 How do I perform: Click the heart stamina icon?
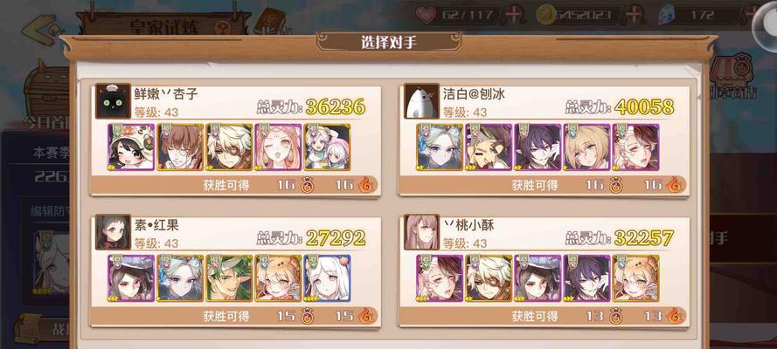pyautogui.click(x=426, y=15)
